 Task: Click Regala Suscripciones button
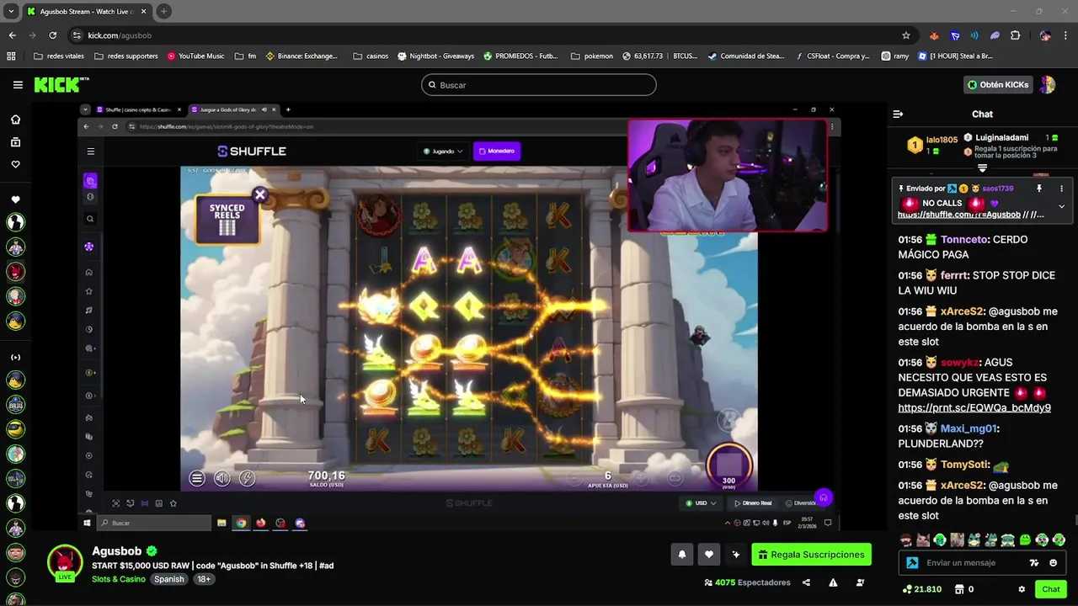[x=811, y=555]
